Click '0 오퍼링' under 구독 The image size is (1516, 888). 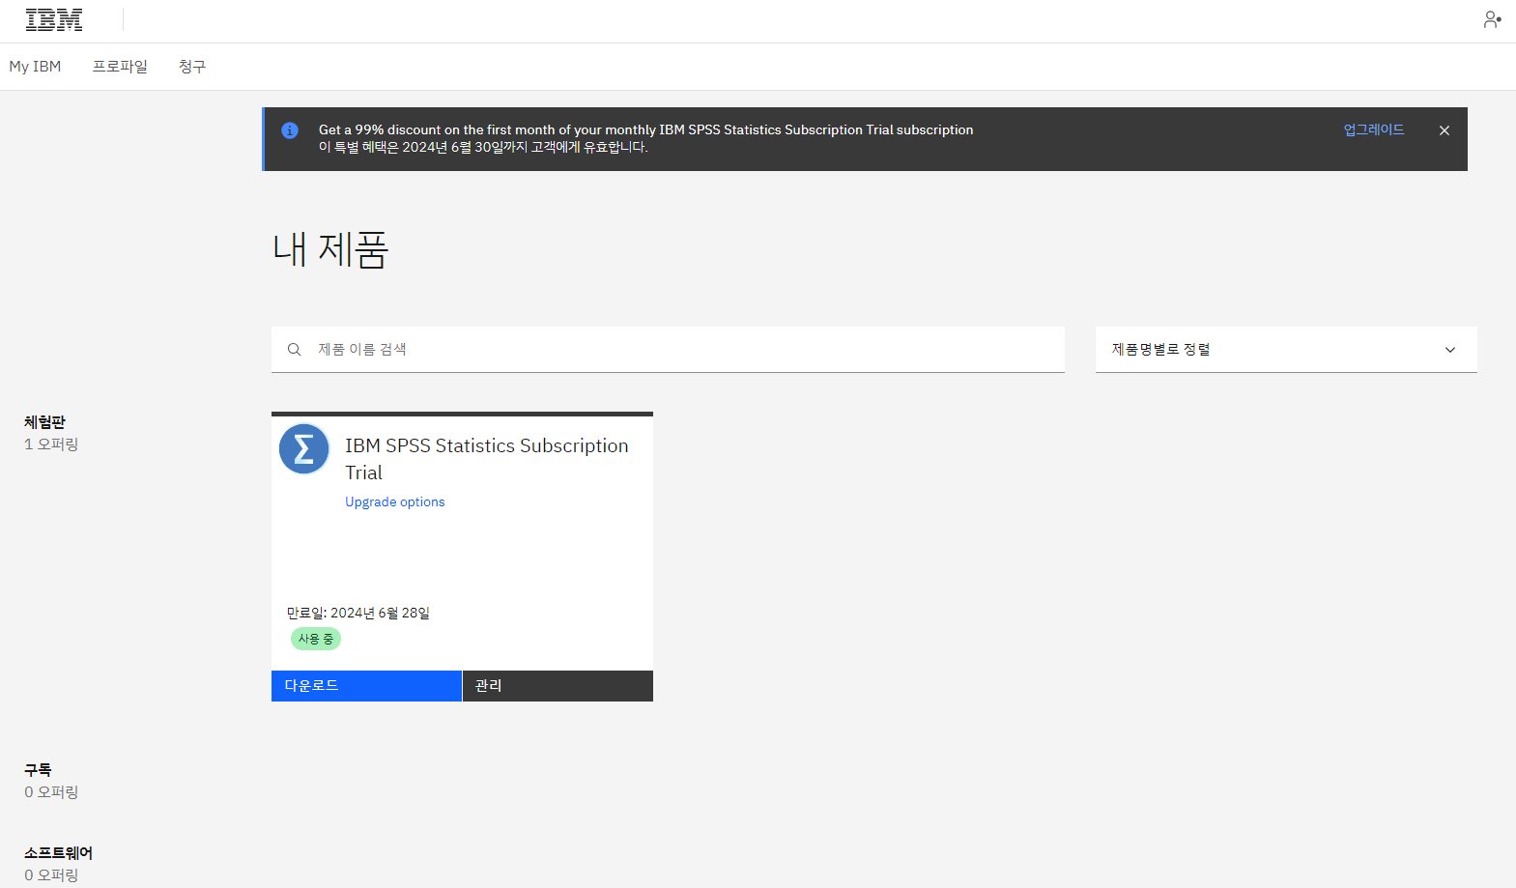pos(51,792)
